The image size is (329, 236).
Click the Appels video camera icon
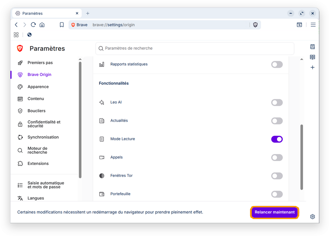coord(102,158)
